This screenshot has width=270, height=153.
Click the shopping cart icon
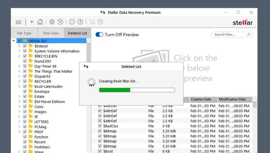tap(92, 22)
